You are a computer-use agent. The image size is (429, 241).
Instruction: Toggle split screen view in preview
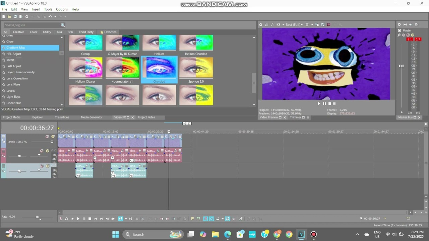click(x=278, y=24)
